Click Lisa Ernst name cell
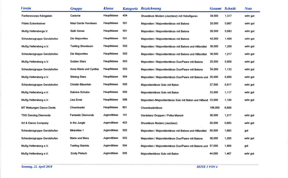 (76, 100)
